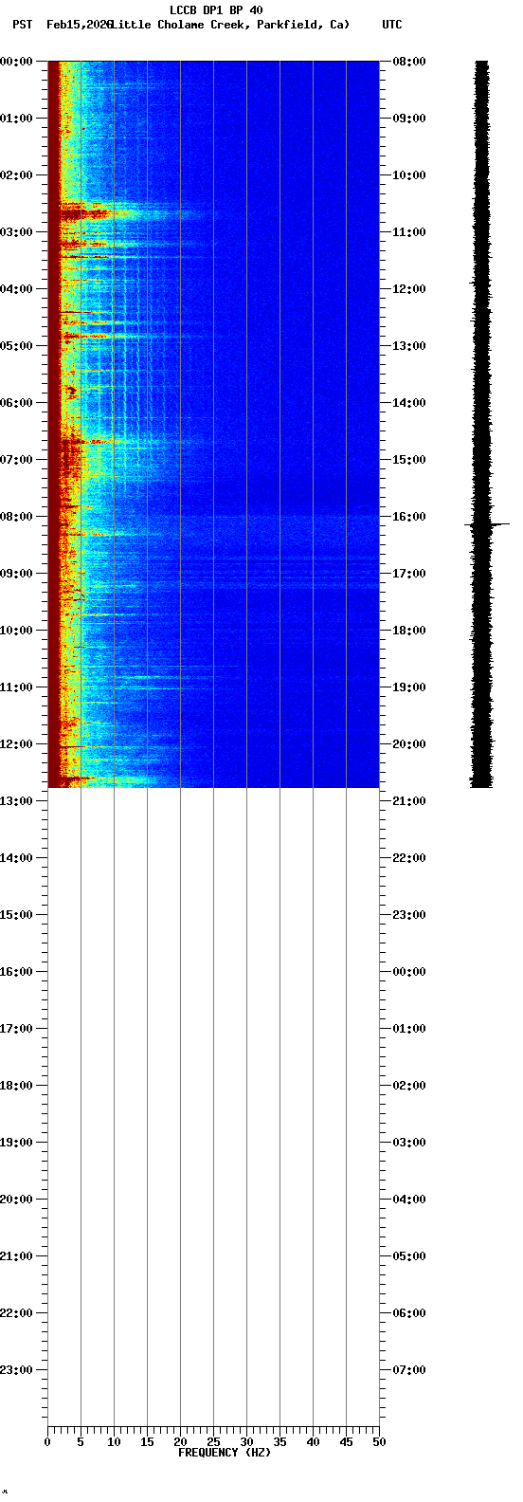Click the PST time label '08:00'
This screenshot has height=1502, width=523.
pyautogui.click(x=16, y=517)
